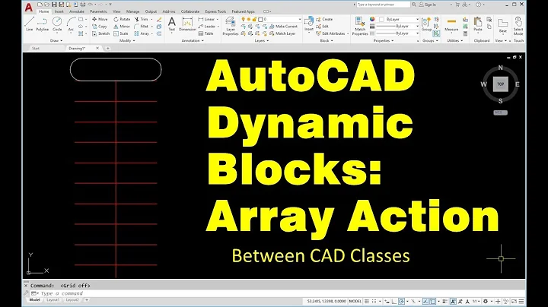The image size is (548, 307).
Task: Toggle 2D object snap in status bar
Action: point(432,301)
